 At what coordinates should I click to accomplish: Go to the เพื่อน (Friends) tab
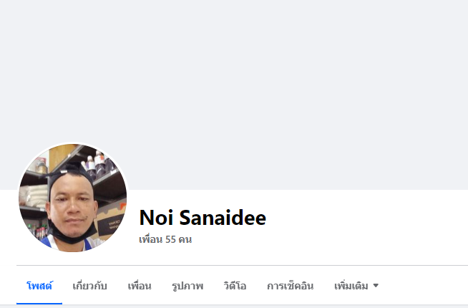point(140,286)
